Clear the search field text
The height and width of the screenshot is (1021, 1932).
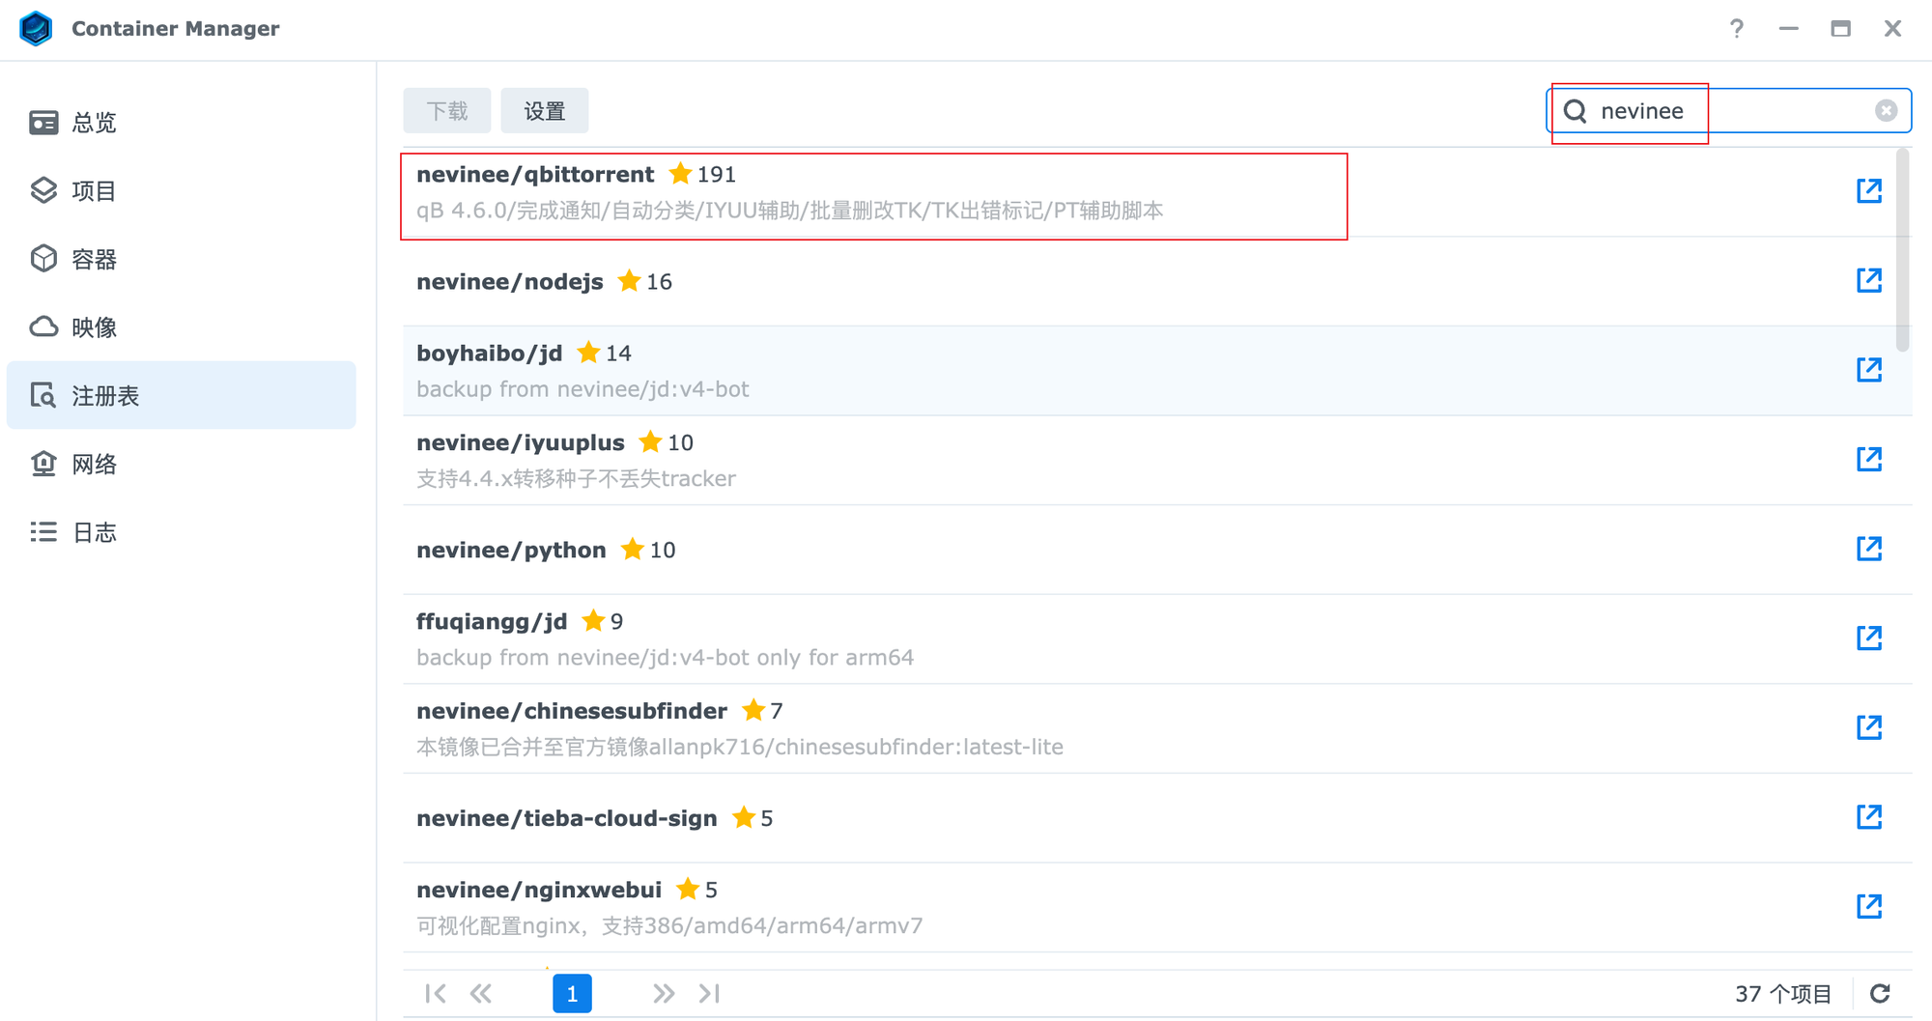(1886, 111)
